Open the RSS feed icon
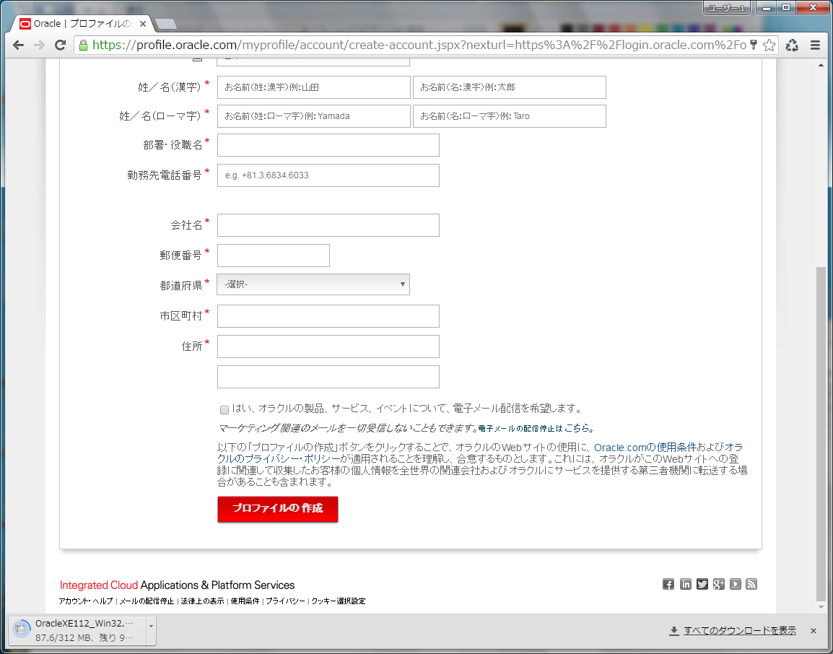The height and width of the screenshot is (654, 833). click(751, 585)
